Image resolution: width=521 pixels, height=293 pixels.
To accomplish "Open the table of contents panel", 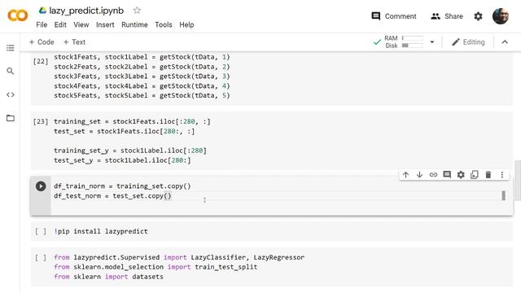I will [11, 48].
